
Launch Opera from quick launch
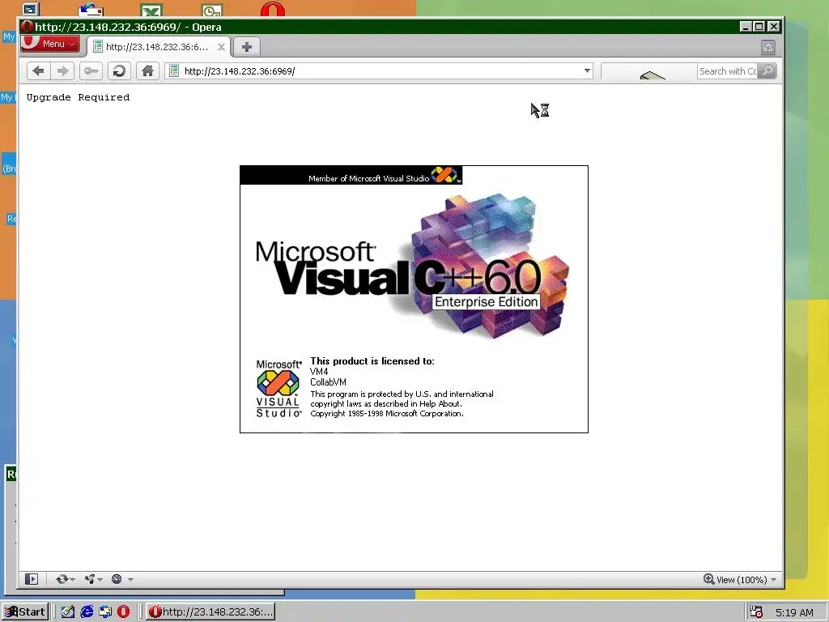[124, 612]
